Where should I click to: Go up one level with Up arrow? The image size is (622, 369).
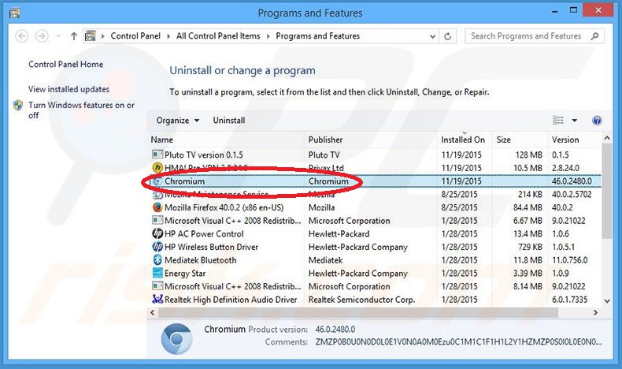[74, 36]
